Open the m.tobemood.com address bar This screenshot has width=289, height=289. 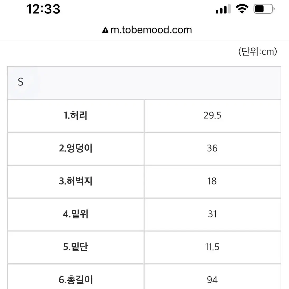pyautogui.click(x=147, y=30)
